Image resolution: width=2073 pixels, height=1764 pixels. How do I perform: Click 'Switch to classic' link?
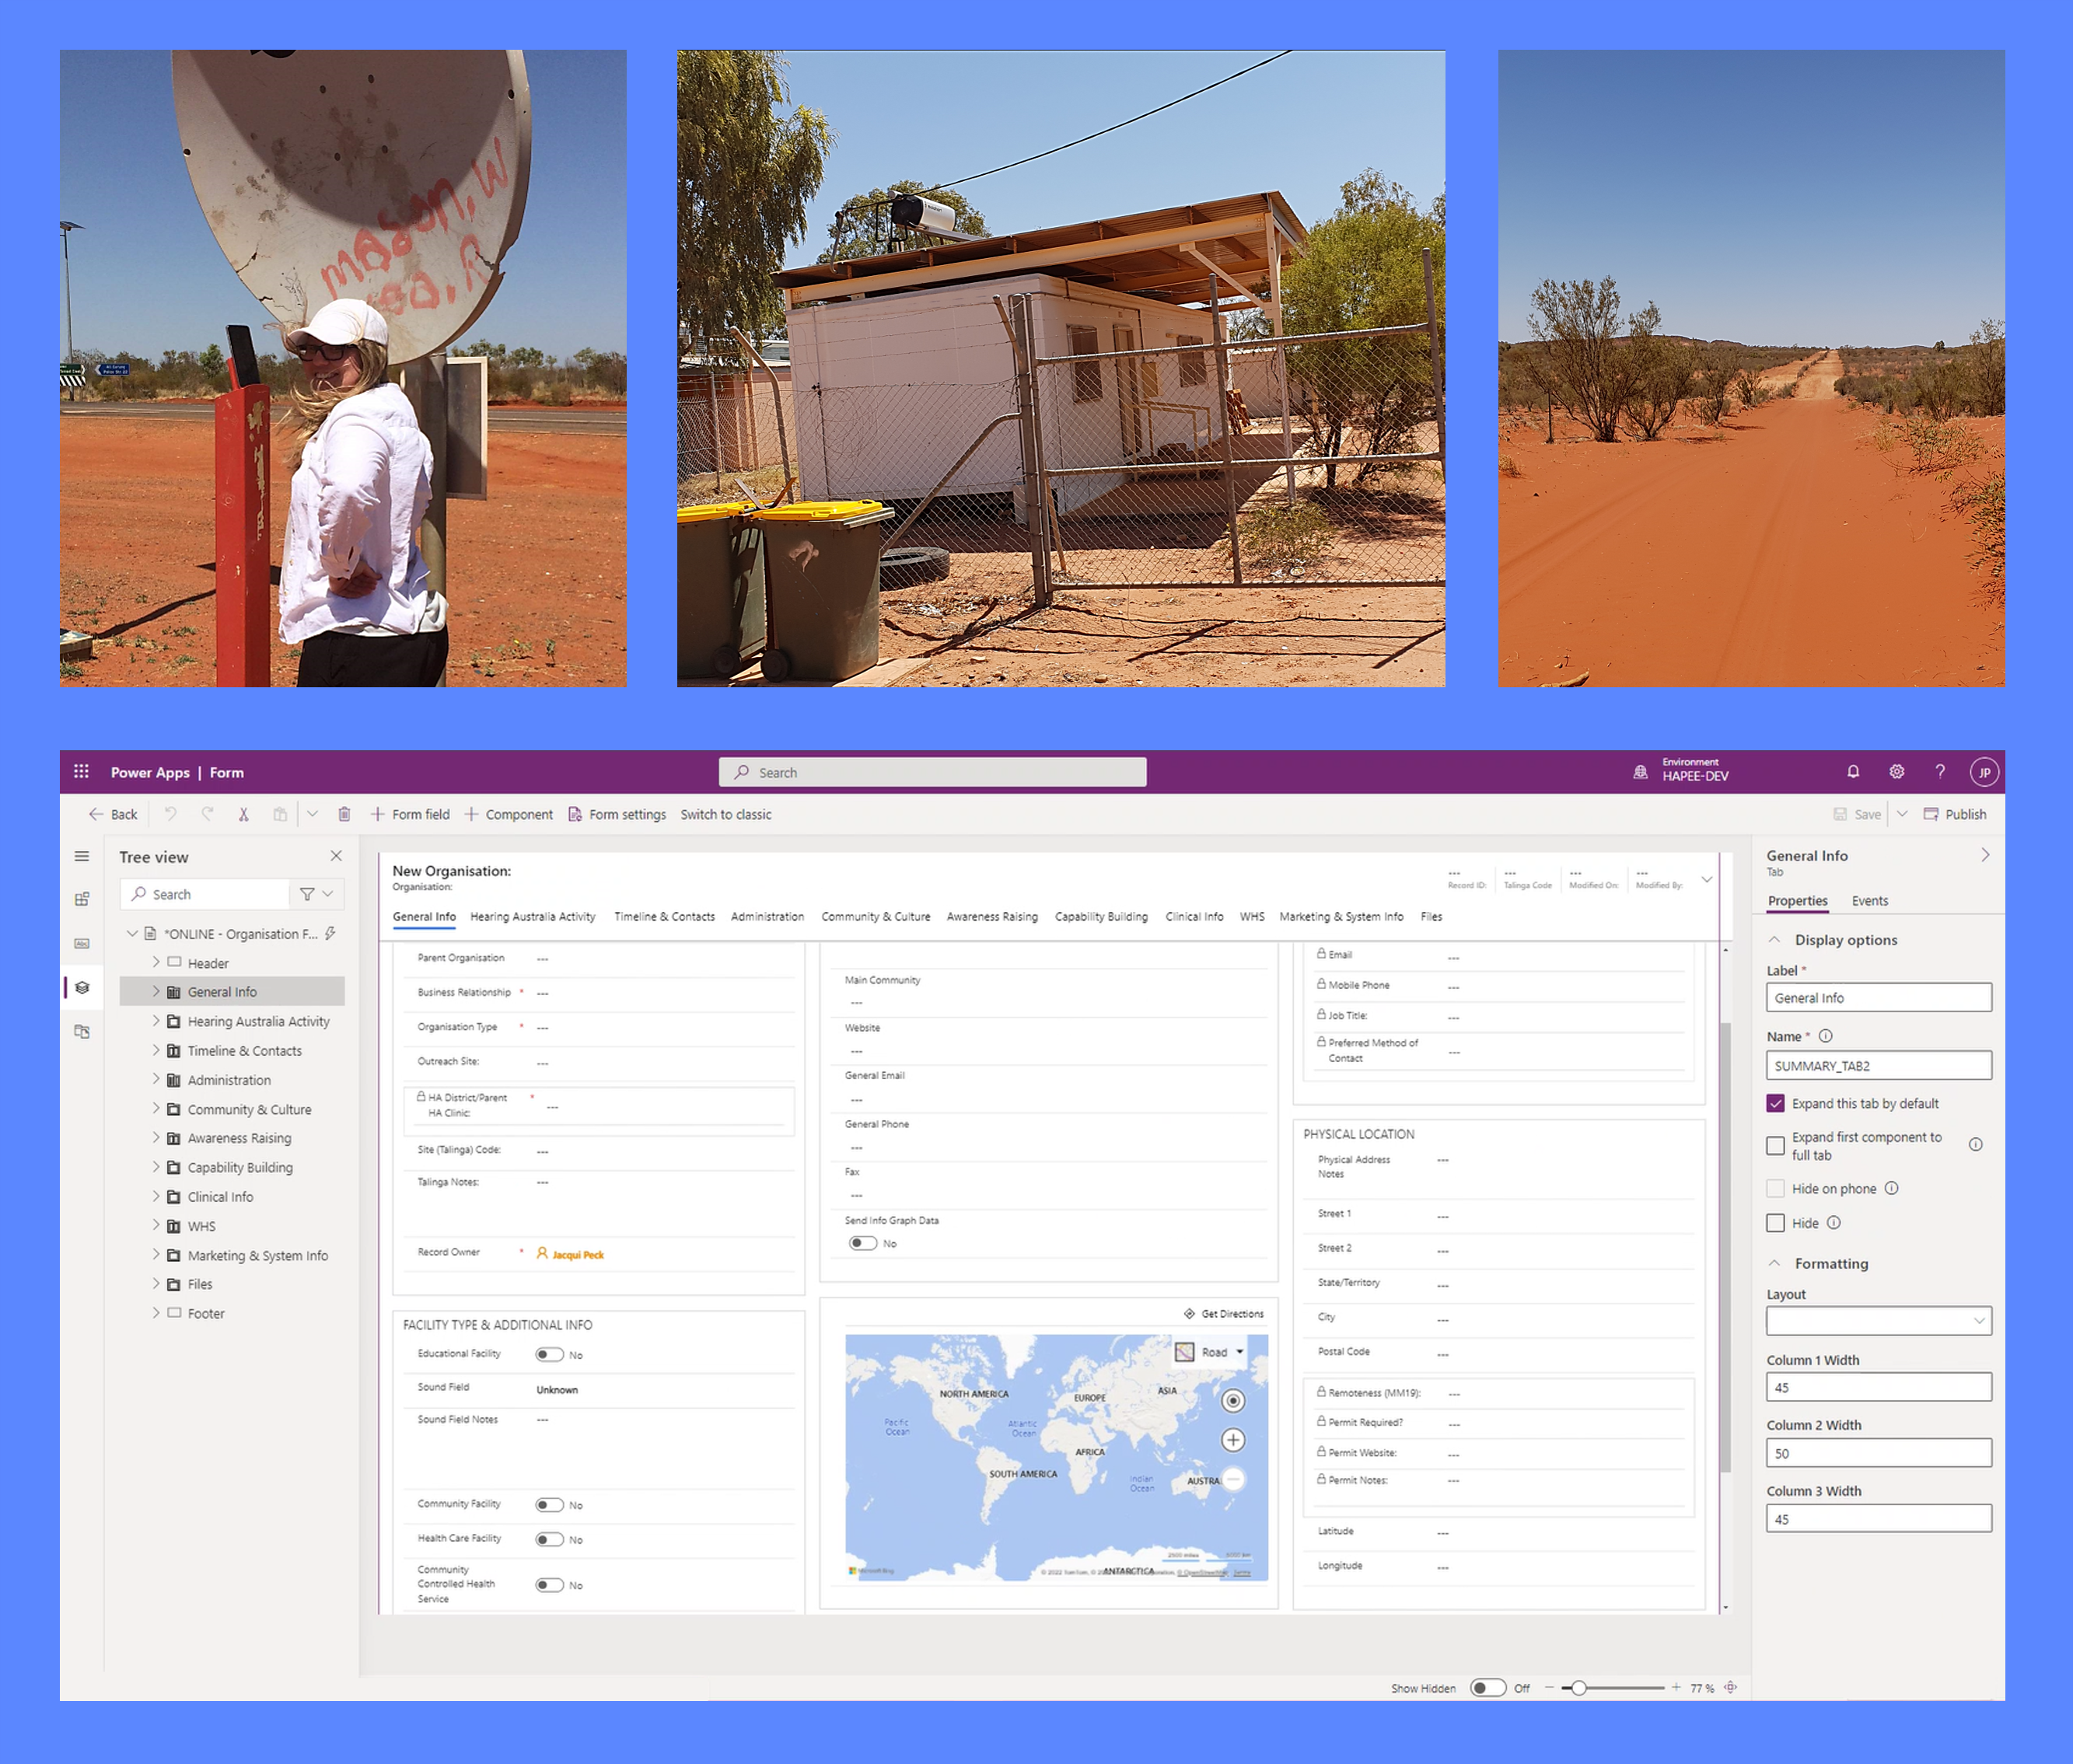point(725,814)
